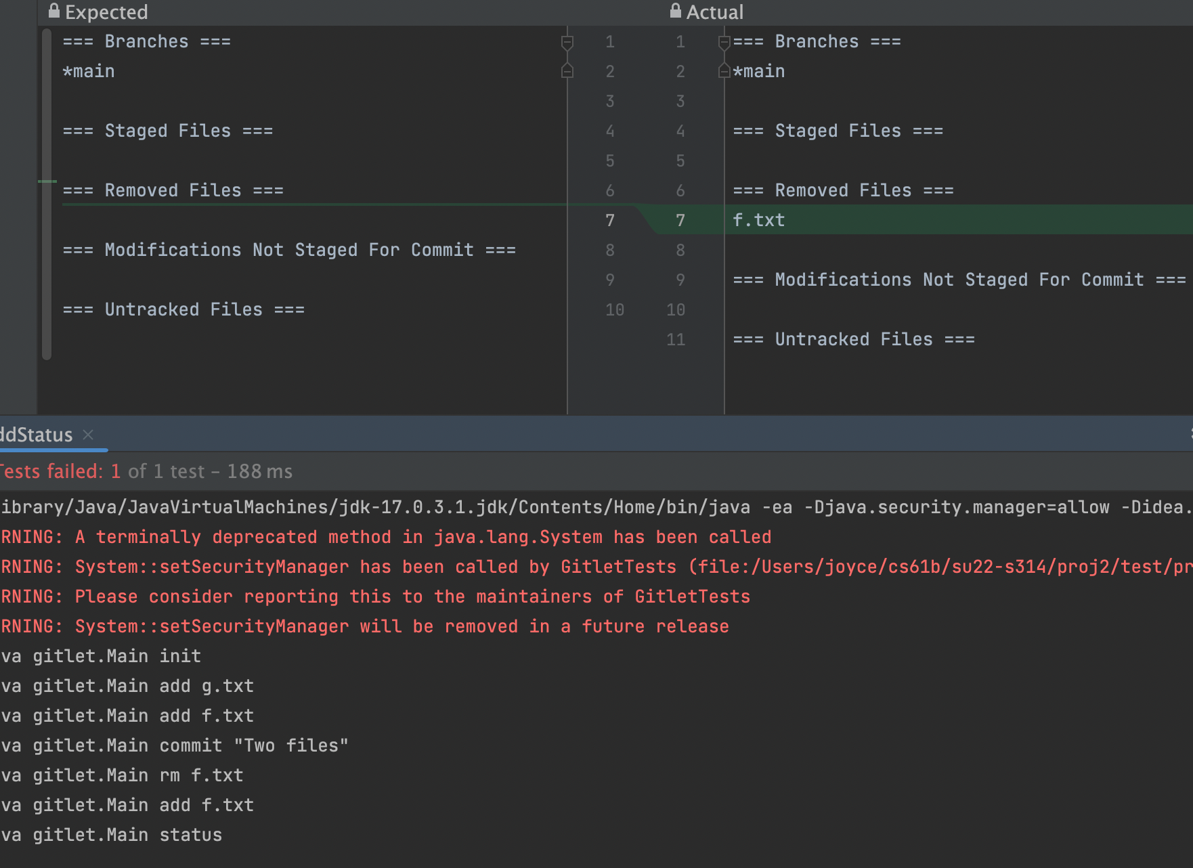Screen dimensions: 1193x868
Task: Click line number 11 in the Actual gutter
Action: 676,339
